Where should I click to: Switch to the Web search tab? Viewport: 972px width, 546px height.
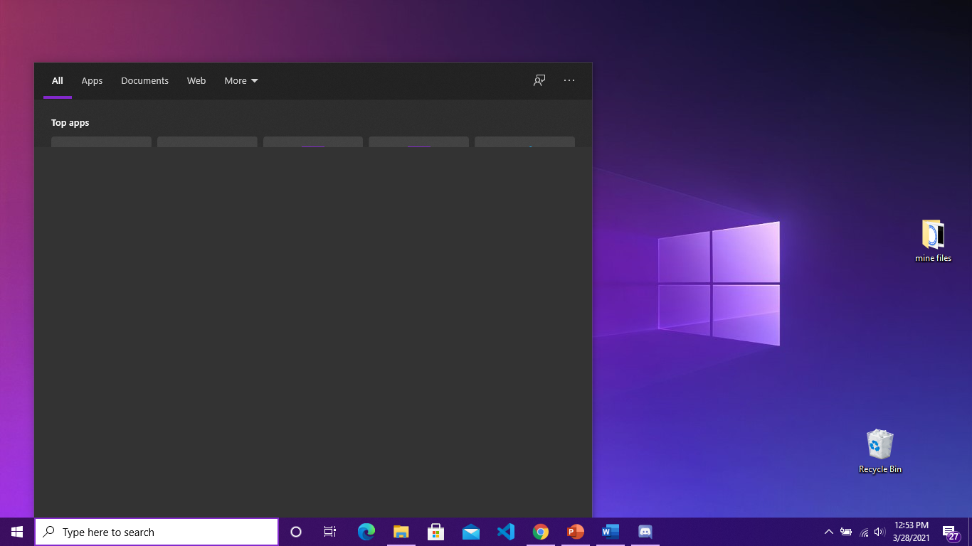point(196,81)
